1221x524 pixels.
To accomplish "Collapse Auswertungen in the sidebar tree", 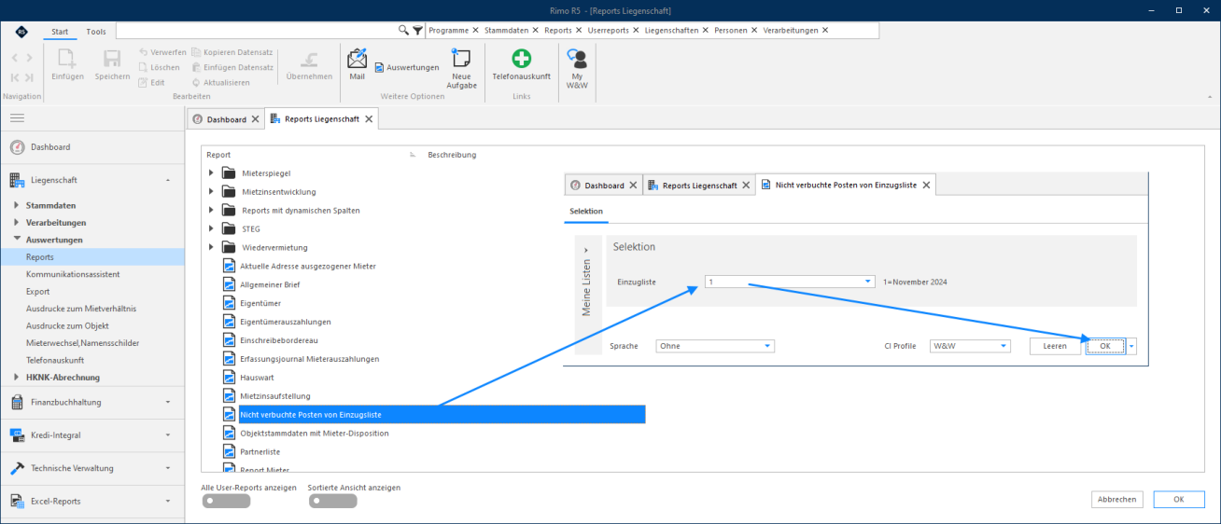I will point(17,240).
